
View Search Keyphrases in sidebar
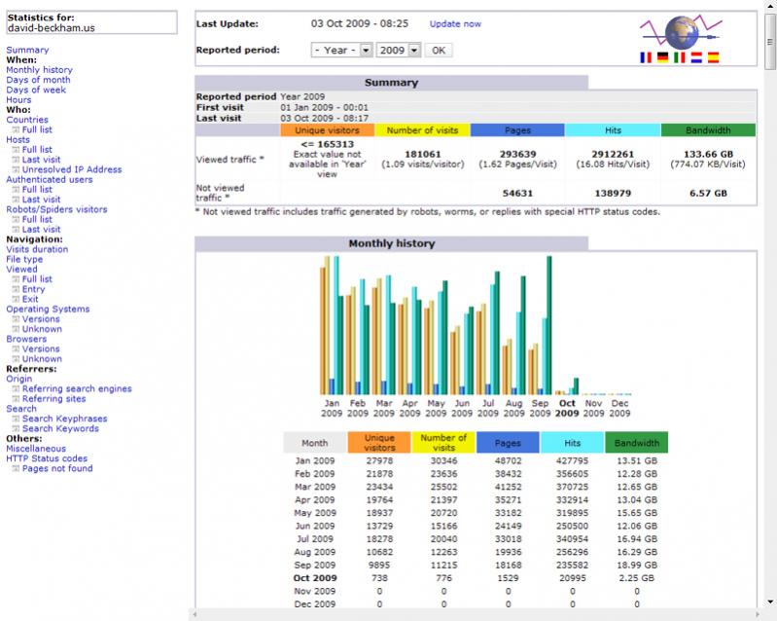click(64, 419)
